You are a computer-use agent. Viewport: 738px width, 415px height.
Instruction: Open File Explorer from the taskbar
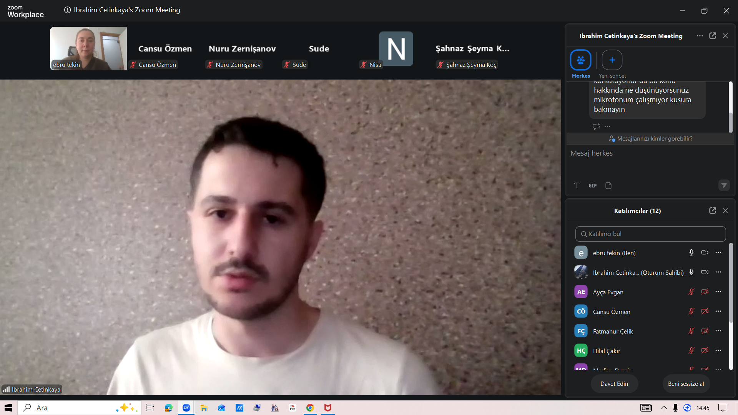pyautogui.click(x=204, y=408)
